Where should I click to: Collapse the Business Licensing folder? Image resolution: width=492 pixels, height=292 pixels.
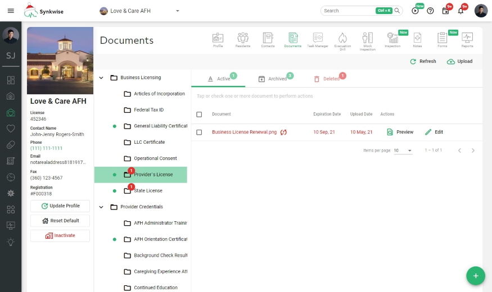pos(101,78)
